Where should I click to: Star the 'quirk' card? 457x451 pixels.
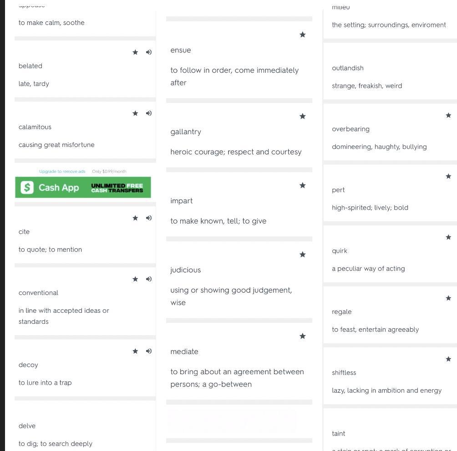click(448, 237)
